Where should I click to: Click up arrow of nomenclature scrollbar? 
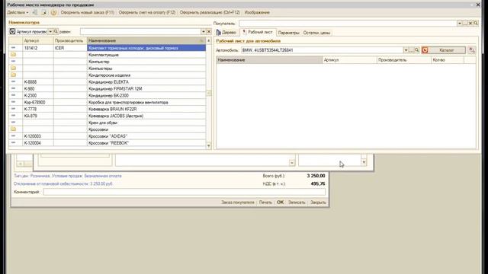click(209, 40)
